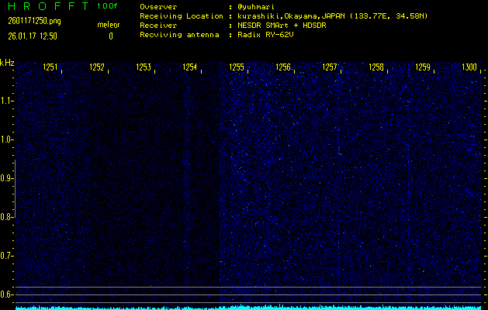Click the 1252 time marker
Screen dimensions: 488x310
click(x=97, y=67)
